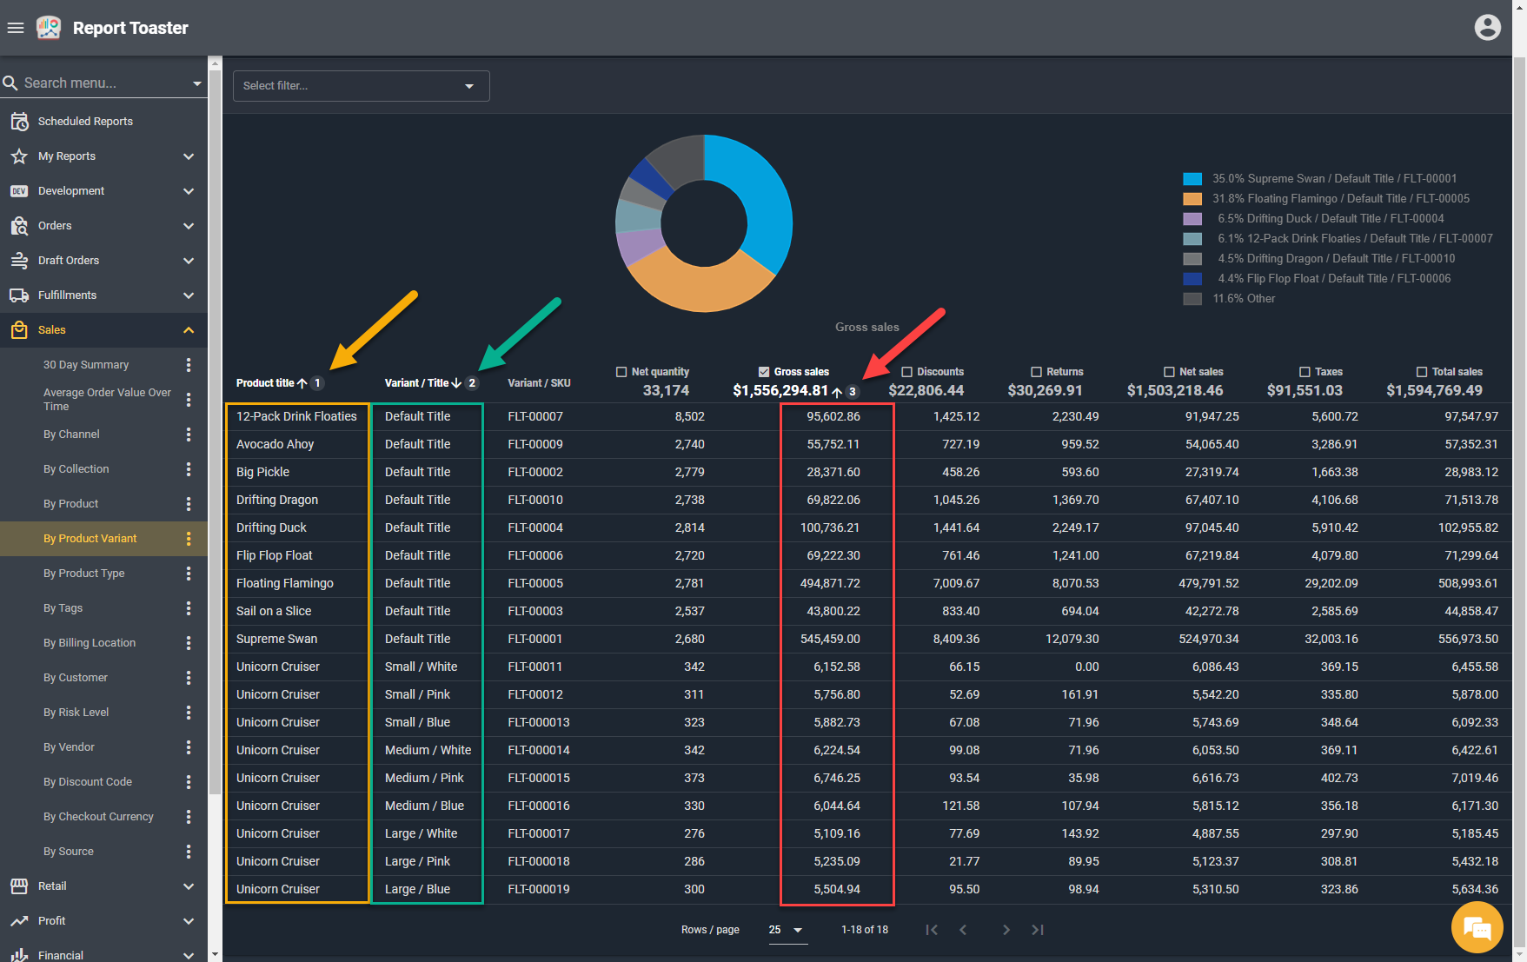The height and width of the screenshot is (962, 1527).
Task: Collapse the Sales menu section
Action: (189, 330)
